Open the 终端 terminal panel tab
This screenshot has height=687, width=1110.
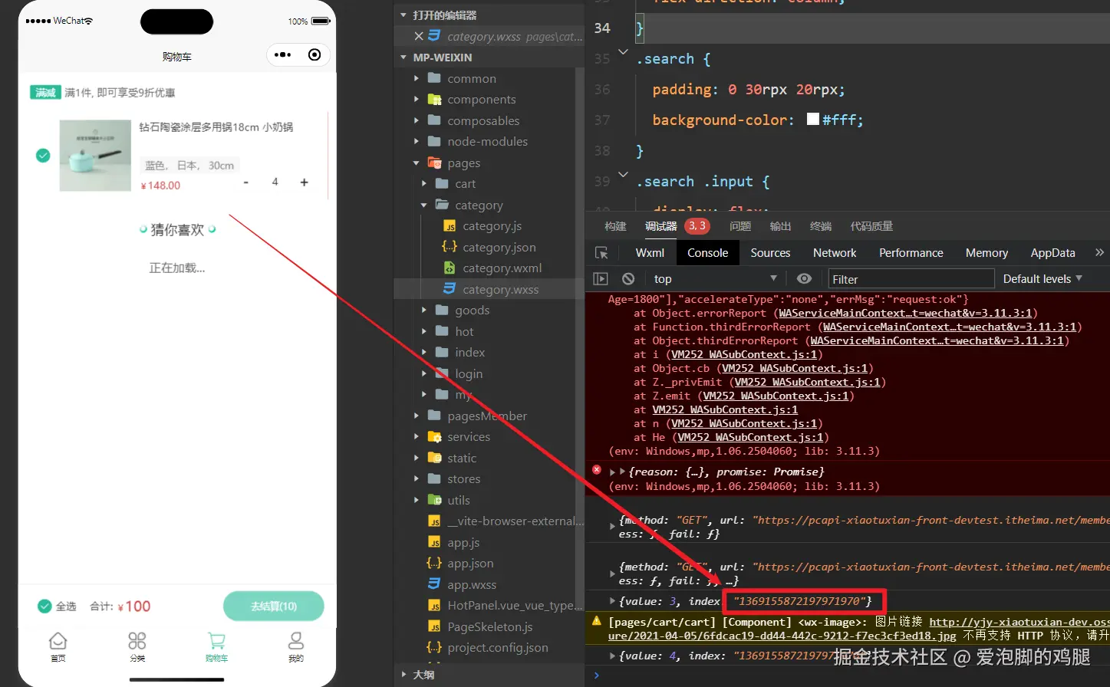(821, 226)
